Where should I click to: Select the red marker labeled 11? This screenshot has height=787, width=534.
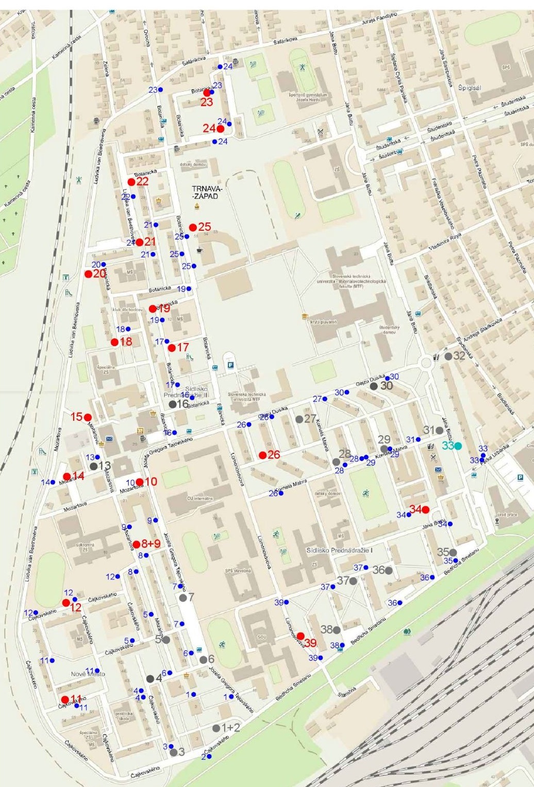click(65, 699)
